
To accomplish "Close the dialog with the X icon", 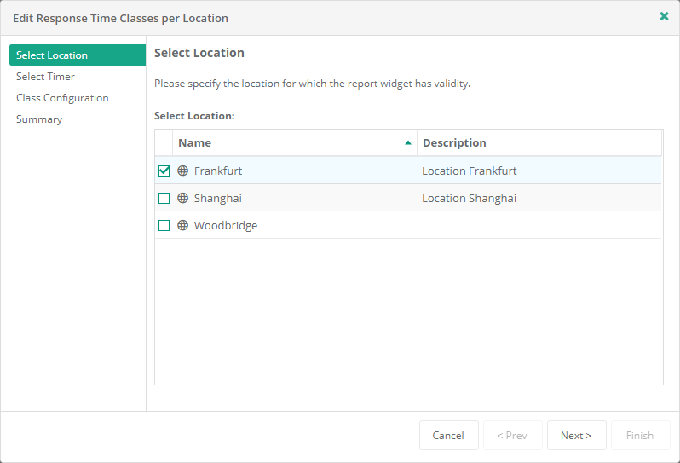I will tap(664, 17).
